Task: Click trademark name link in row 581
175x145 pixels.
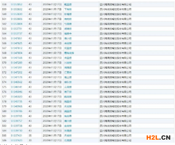Action: click(68, 116)
